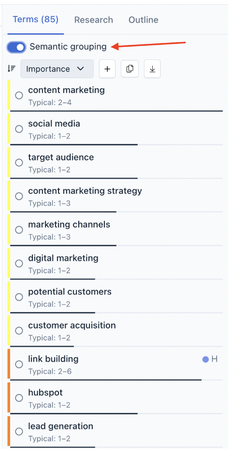Click the chevron on Importance dropdown
The image size is (230, 453).
[x=81, y=69]
